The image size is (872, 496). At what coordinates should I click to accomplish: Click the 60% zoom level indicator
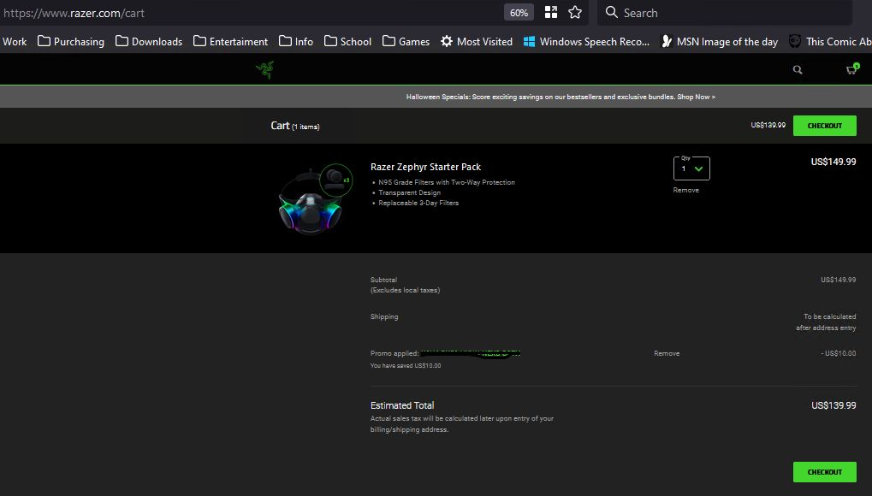[519, 12]
